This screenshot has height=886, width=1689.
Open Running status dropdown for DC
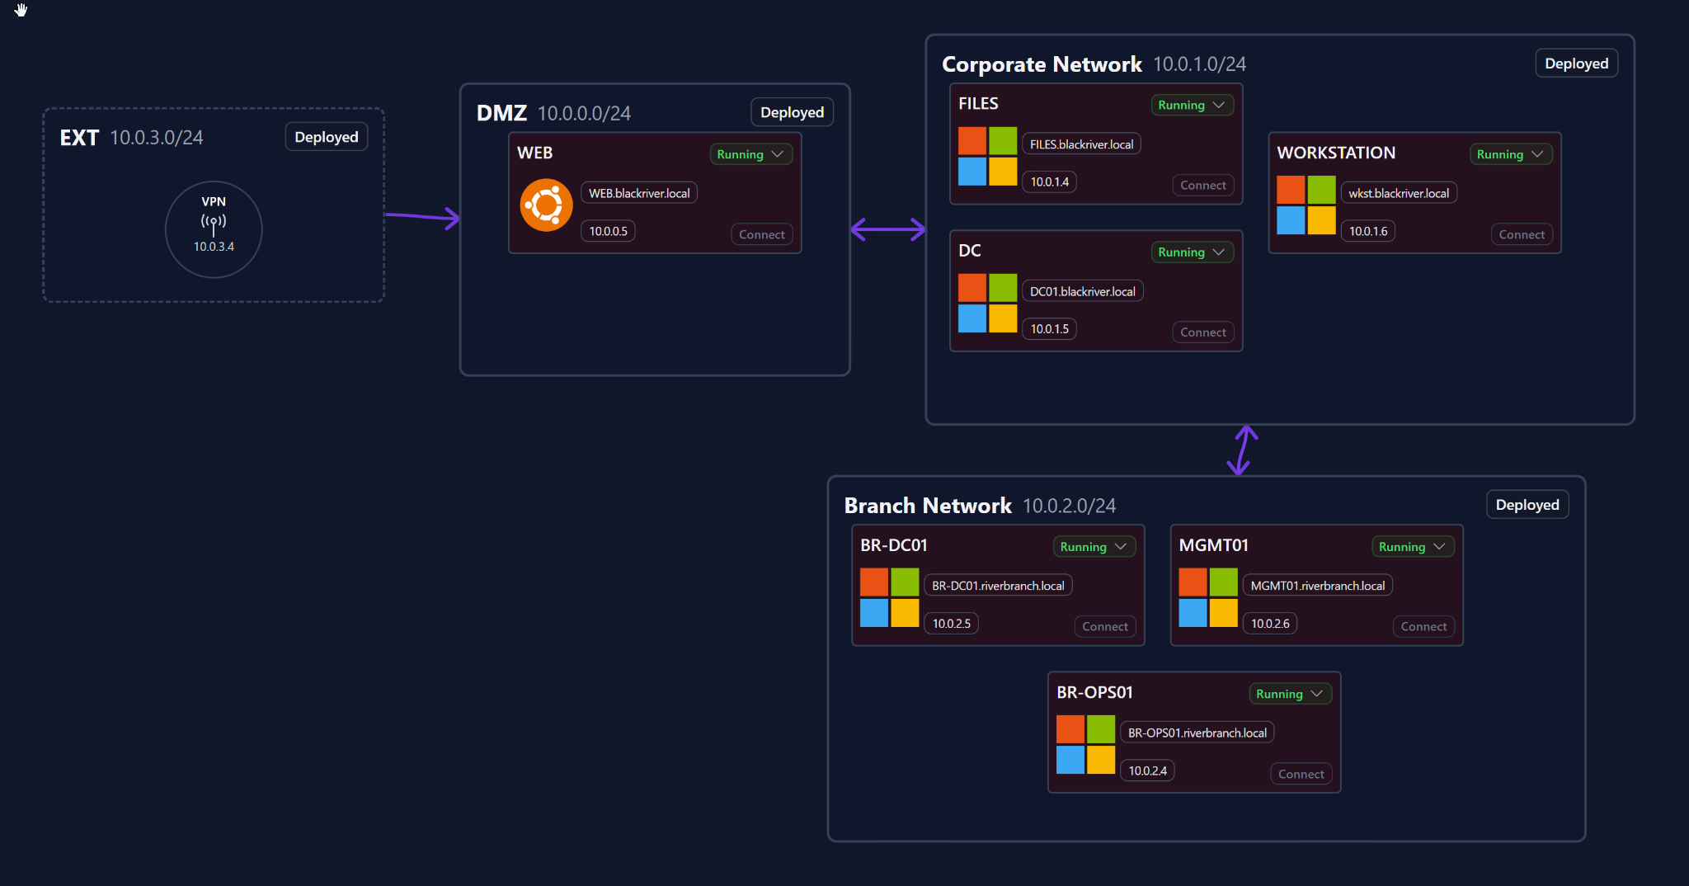click(1192, 252)
